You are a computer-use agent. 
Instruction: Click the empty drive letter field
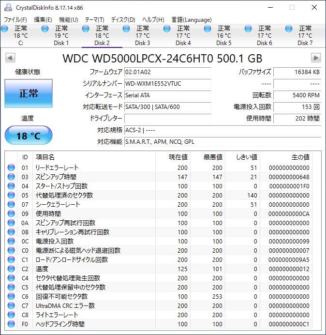point(167,118)
